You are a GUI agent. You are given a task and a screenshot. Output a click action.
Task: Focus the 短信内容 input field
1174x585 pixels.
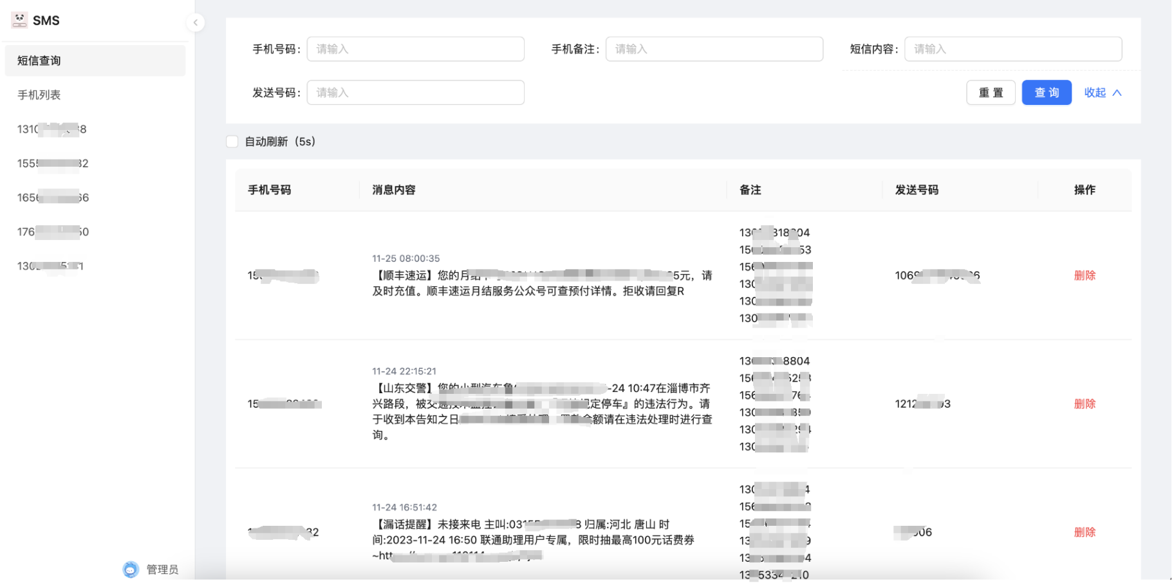point(1012,49)
